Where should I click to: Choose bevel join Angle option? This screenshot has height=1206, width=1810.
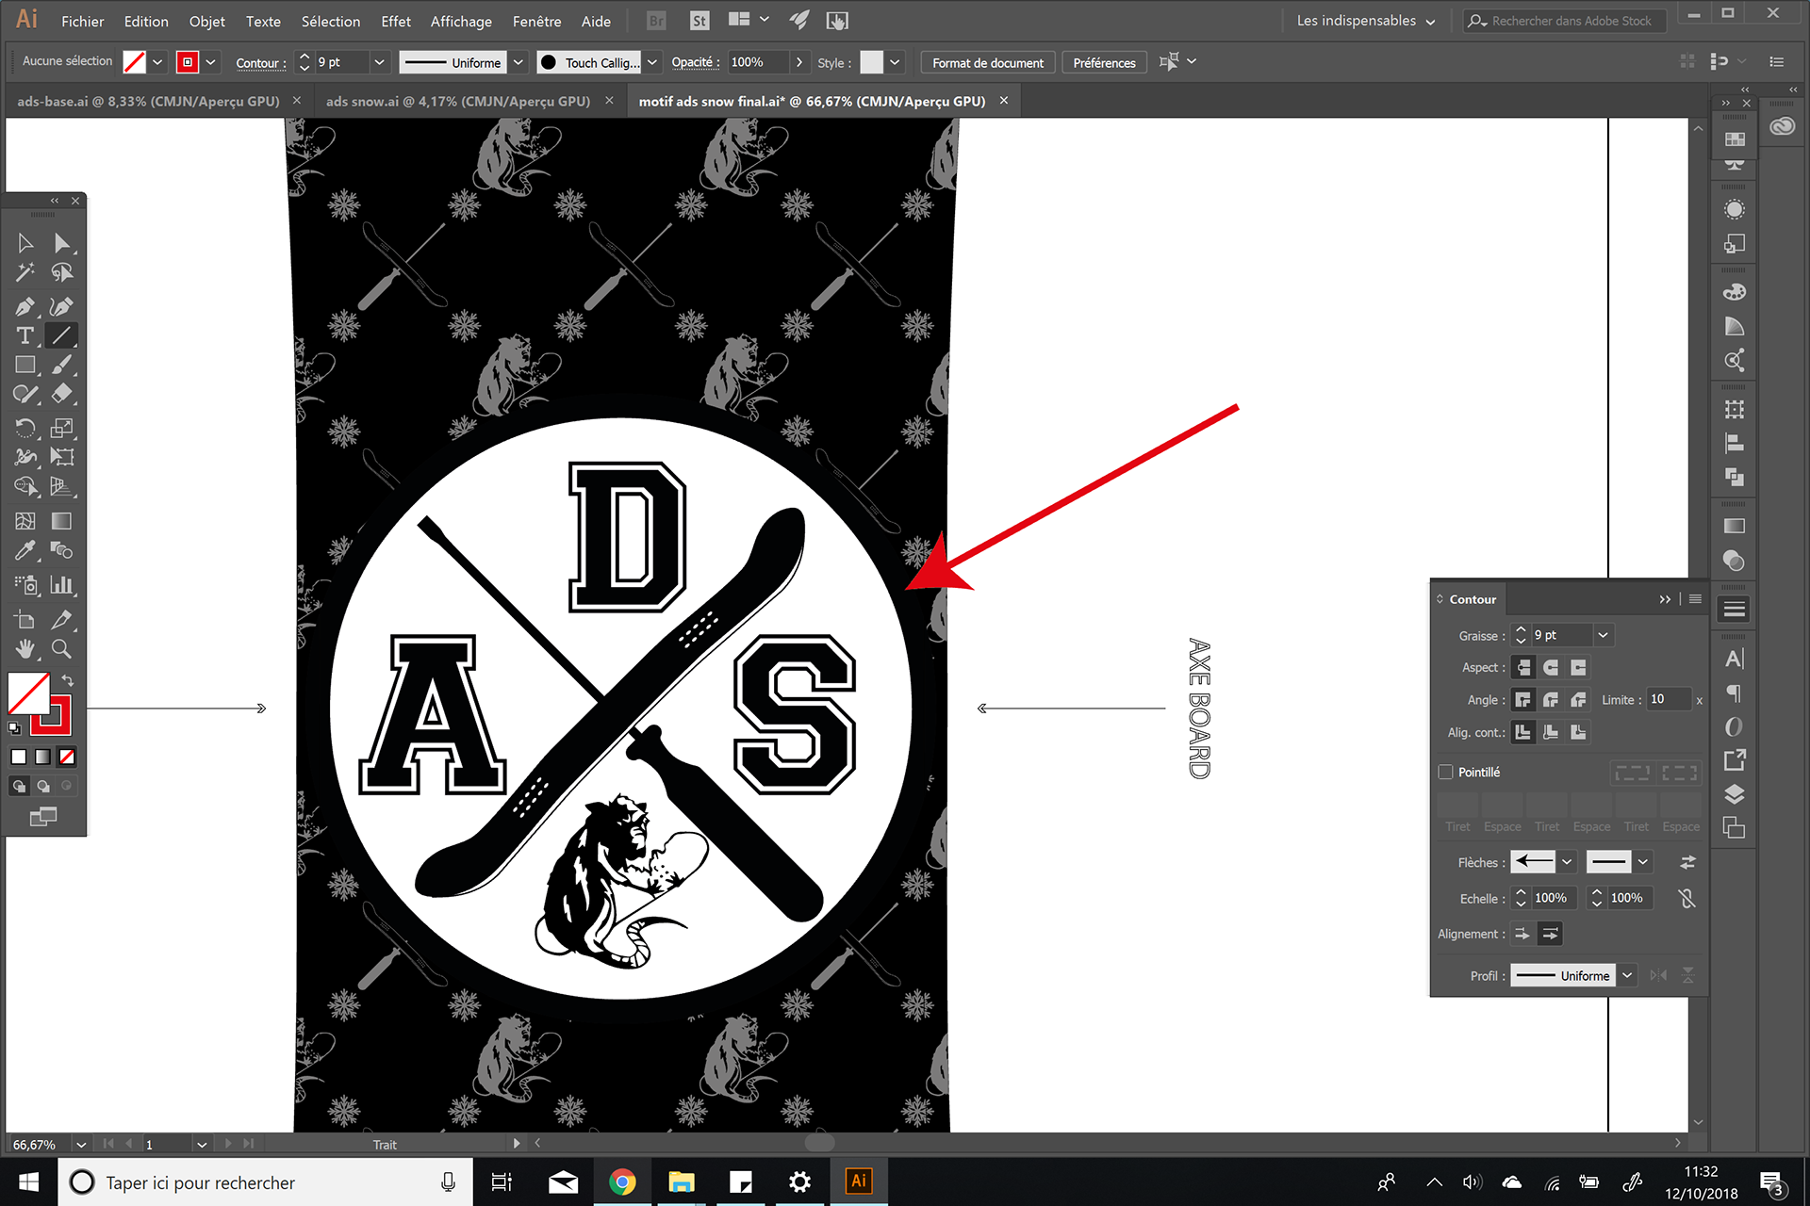point(1578,699)
